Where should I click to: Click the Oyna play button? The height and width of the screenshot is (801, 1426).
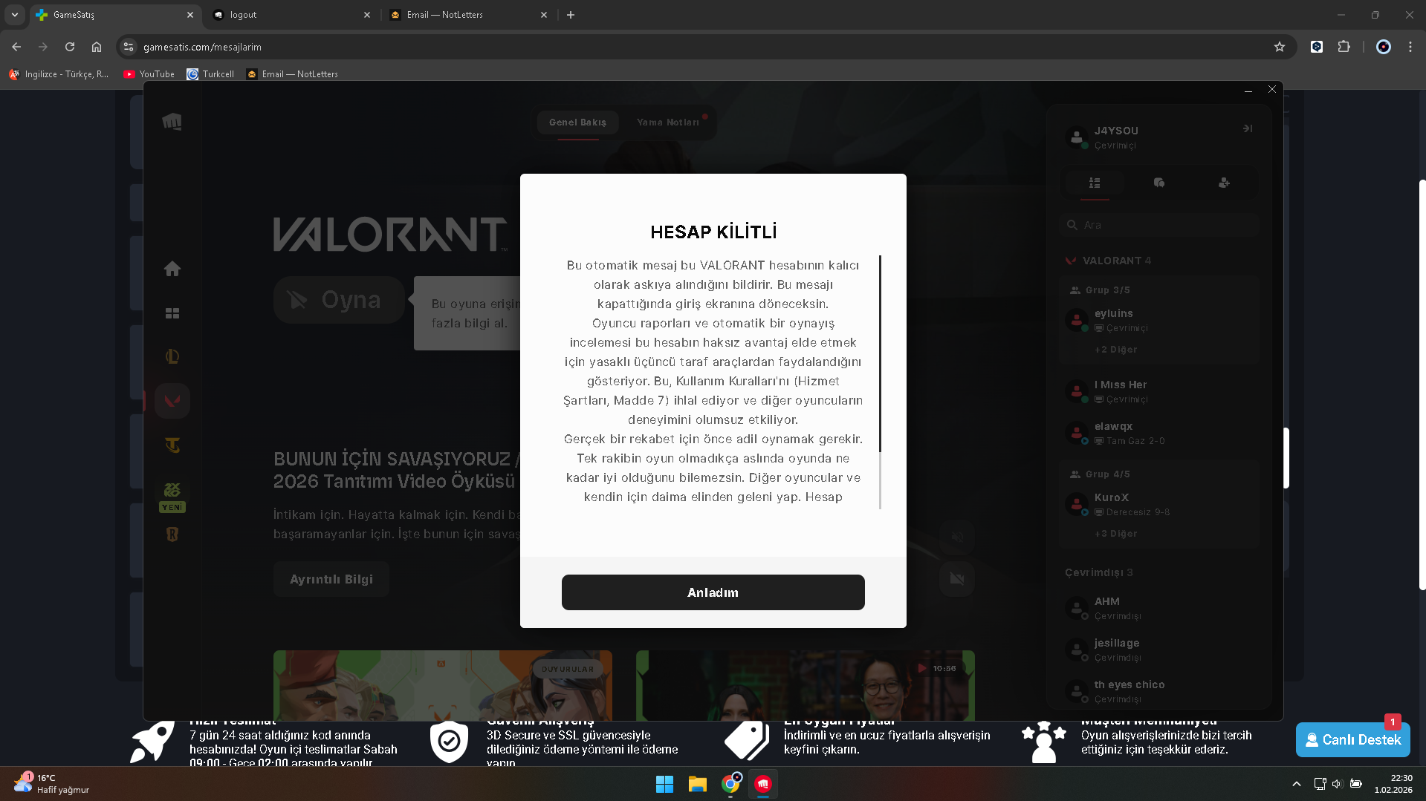click(x=339, y=300)
